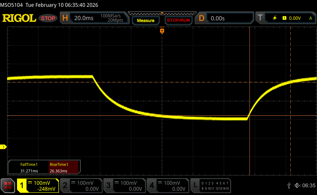Enable channel 3

[124, 186]
